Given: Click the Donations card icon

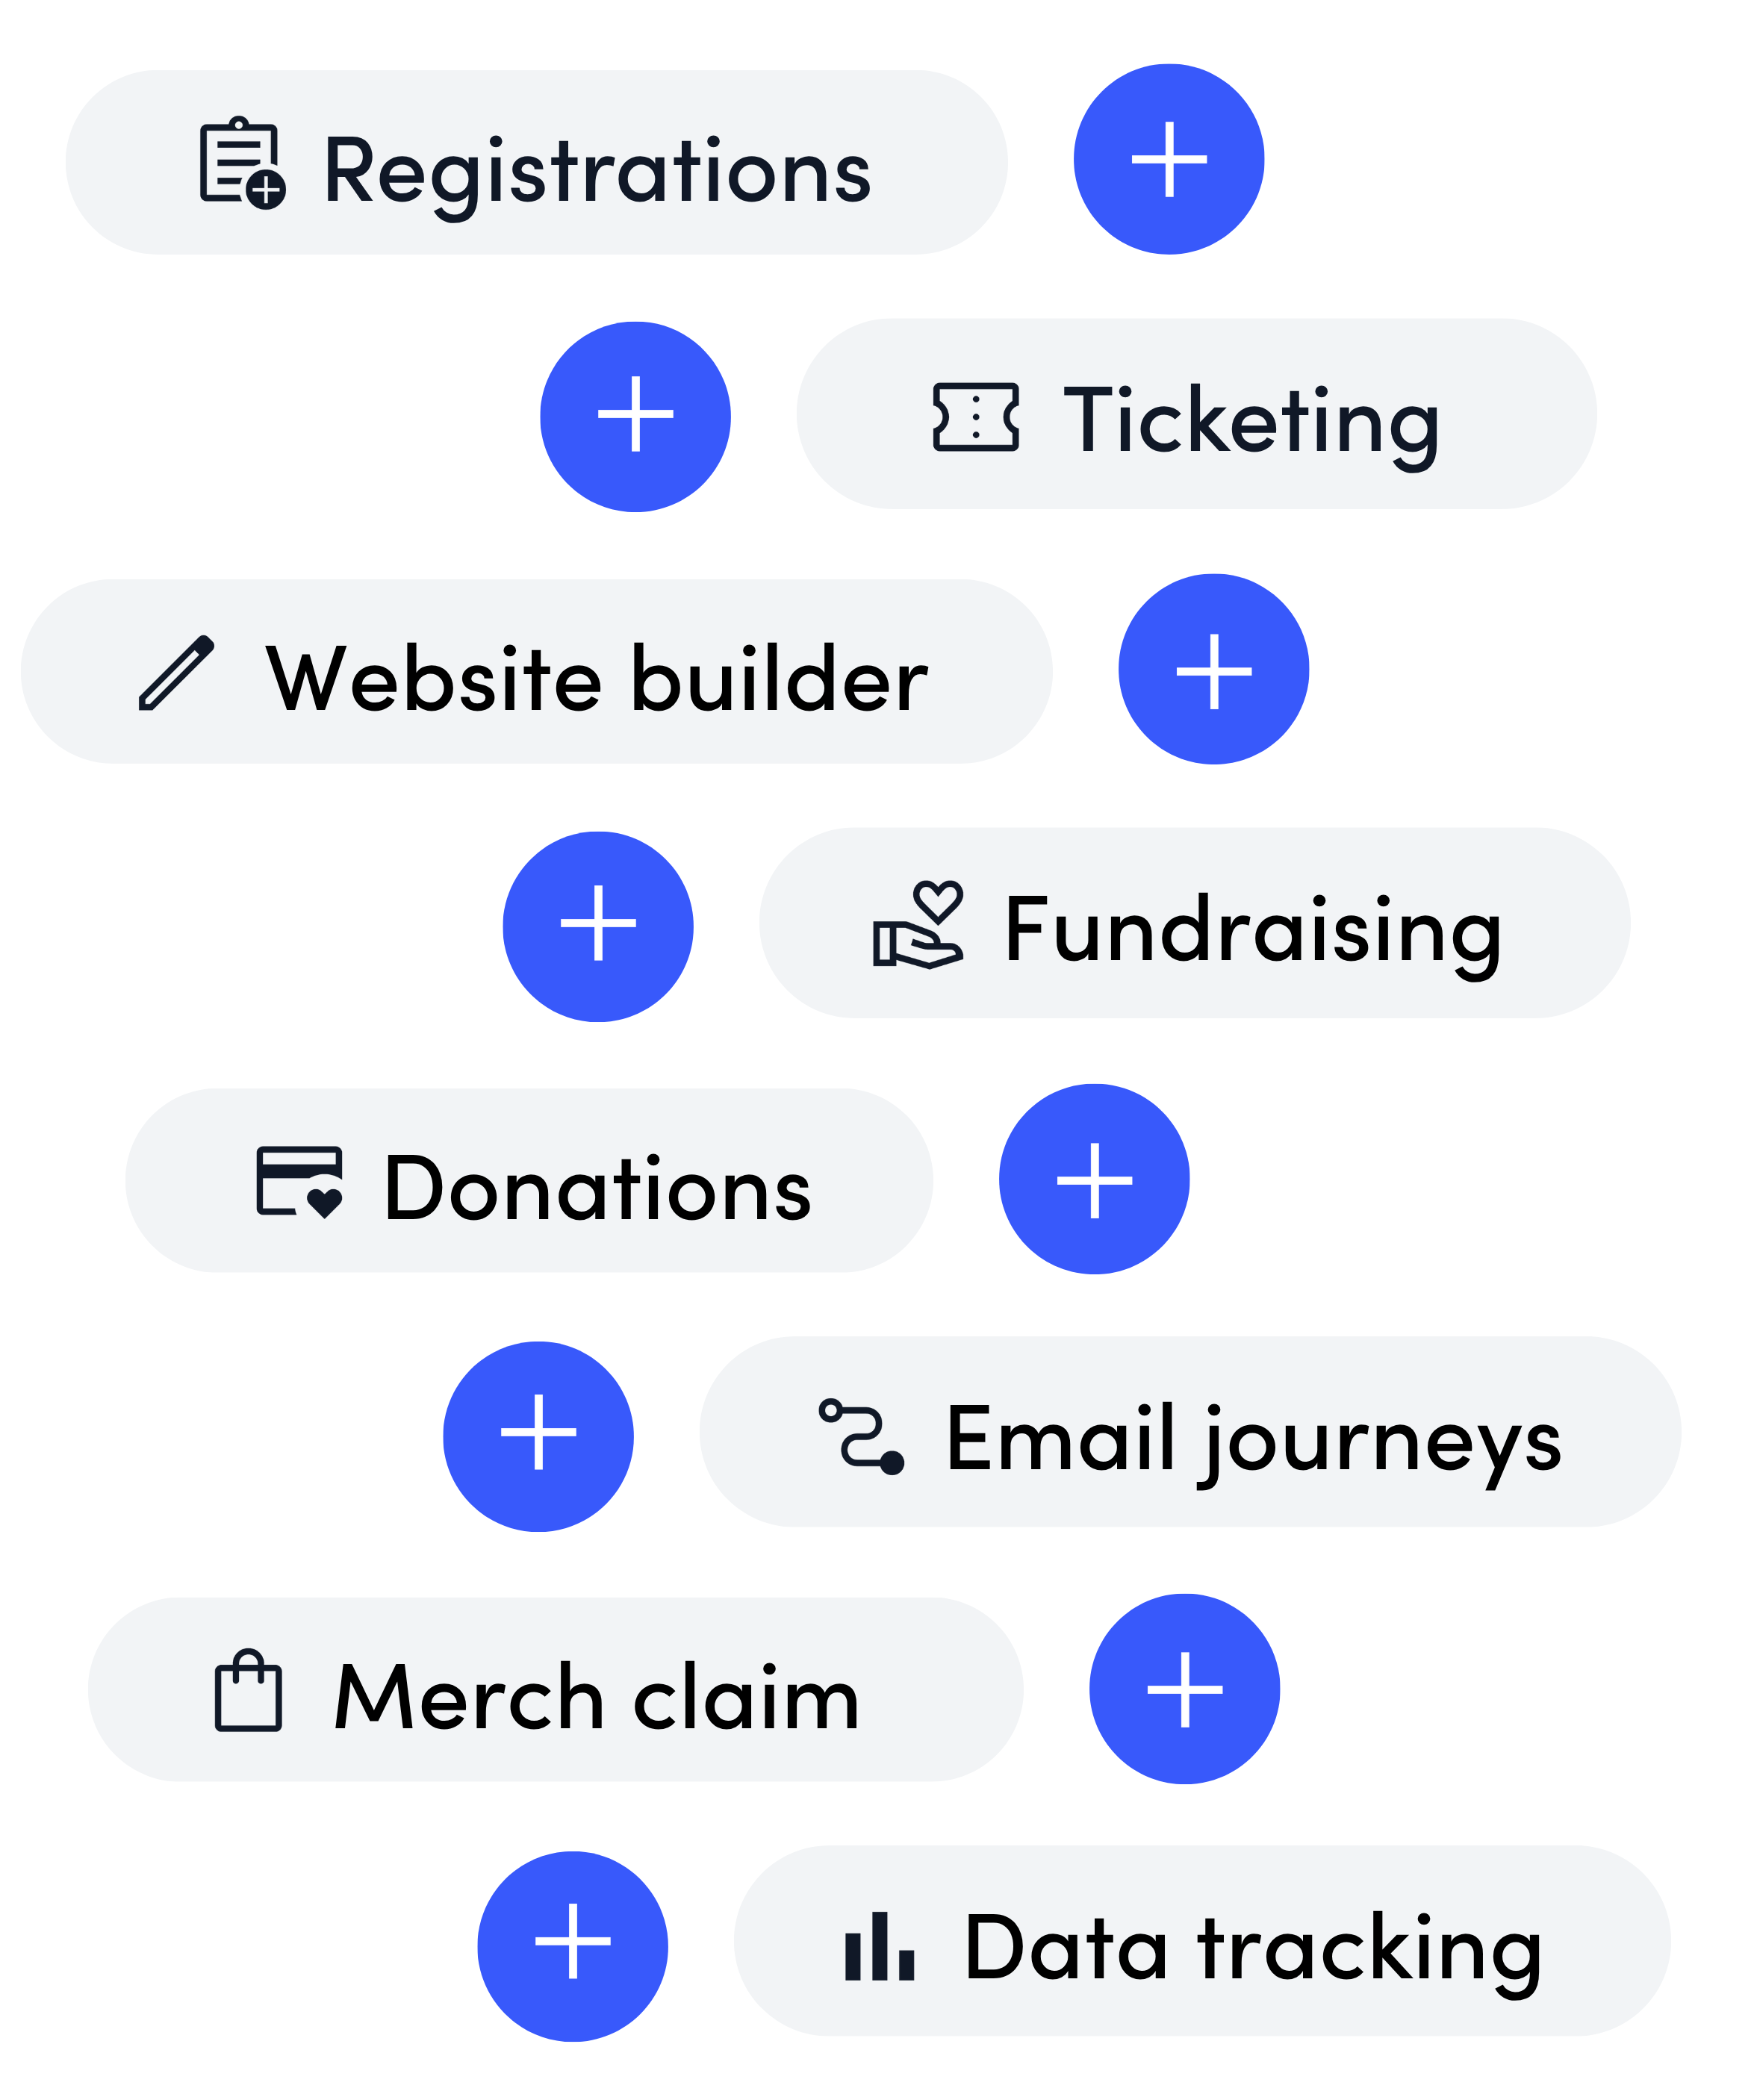Looking at the screenshot, I should coord(300,1182).
